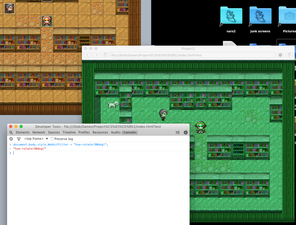Open the Network tab
296x225 pixels.
(x=39, y=132)
